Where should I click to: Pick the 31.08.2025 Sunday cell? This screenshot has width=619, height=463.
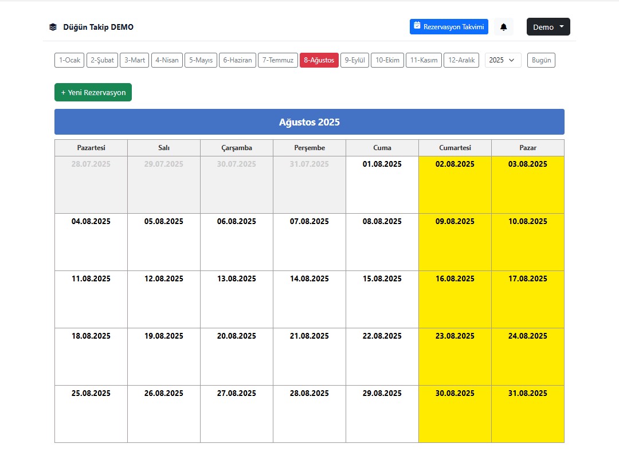527,414
